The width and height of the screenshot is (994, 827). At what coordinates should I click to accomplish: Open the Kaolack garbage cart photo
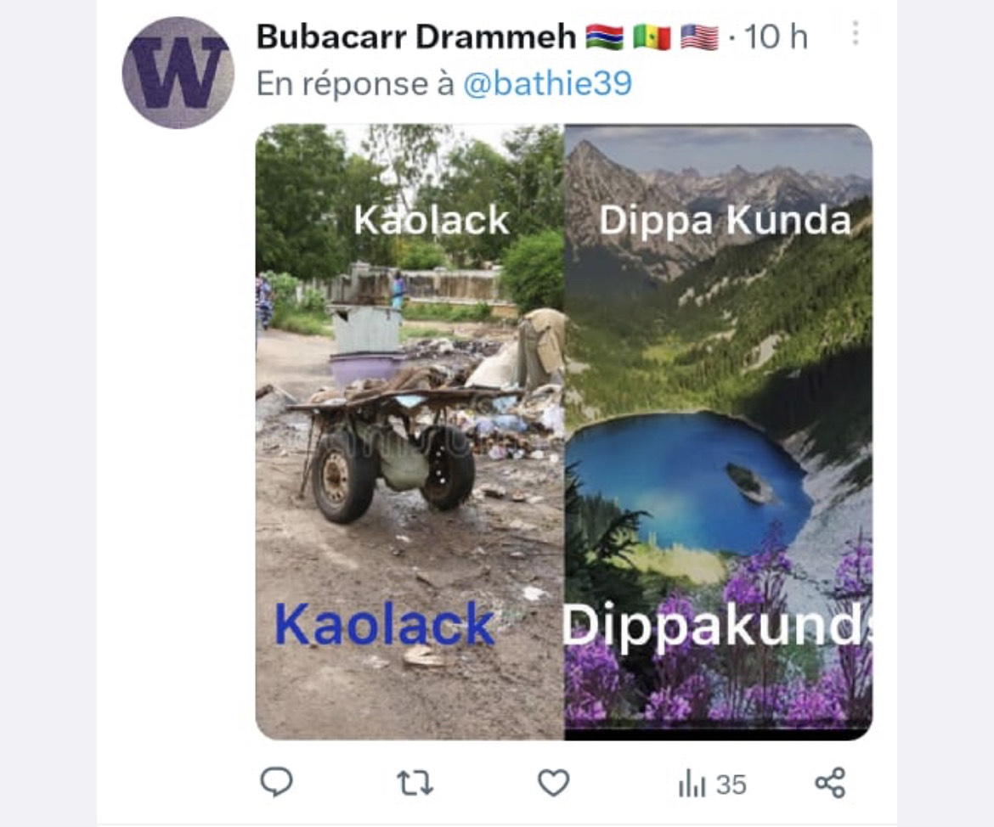(x=409, y=431)
